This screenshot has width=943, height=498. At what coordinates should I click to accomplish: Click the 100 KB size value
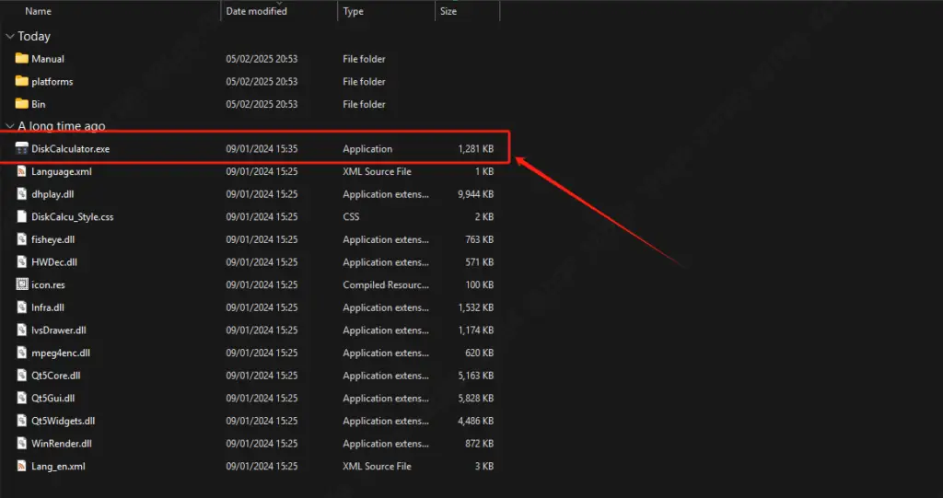click(479, 284)
